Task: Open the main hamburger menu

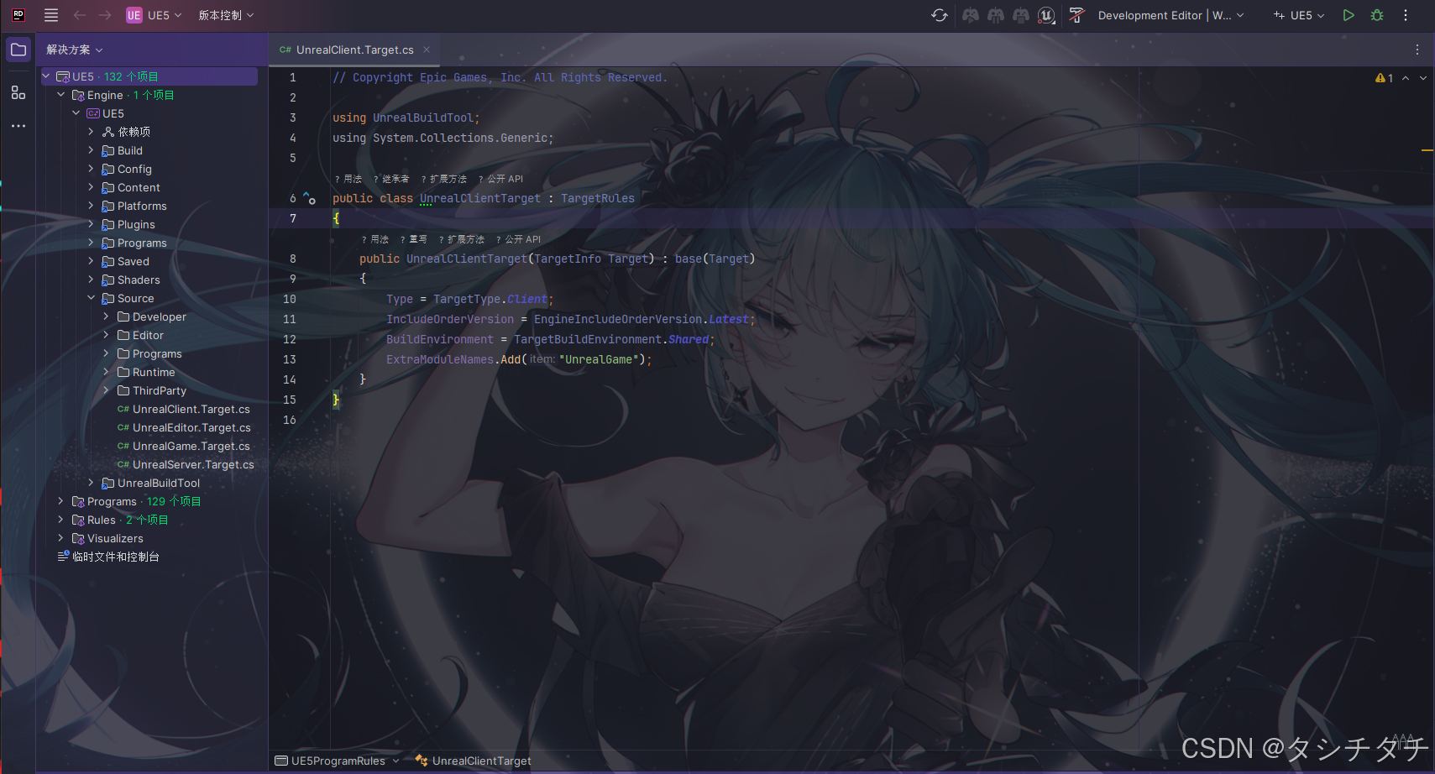Action: [51, 15]
